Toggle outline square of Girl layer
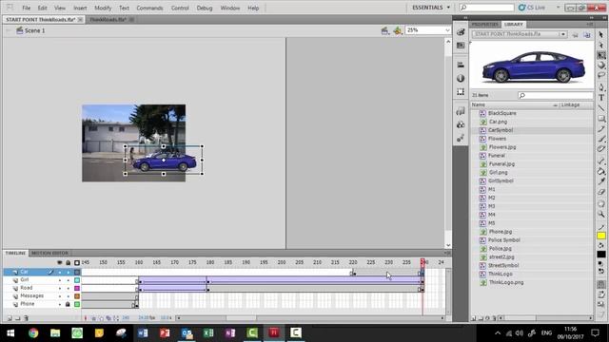 point(77,280)
